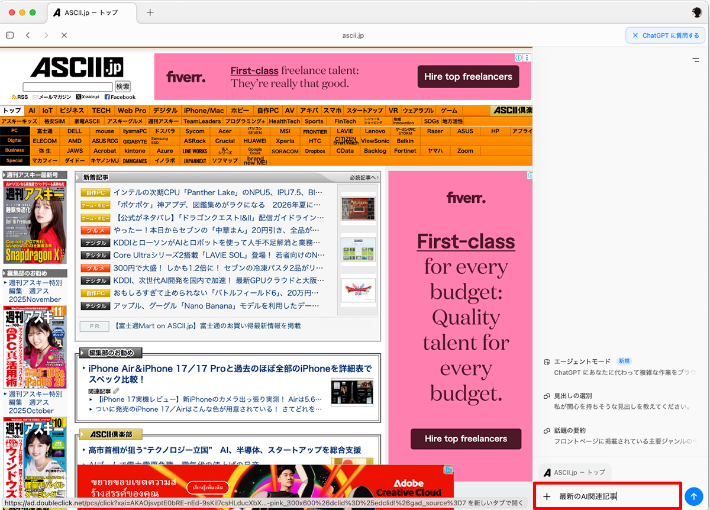The width and height of the screenshot is (710, 510).
Task: Stop page loading with the X button
Action: click(64, 35)
